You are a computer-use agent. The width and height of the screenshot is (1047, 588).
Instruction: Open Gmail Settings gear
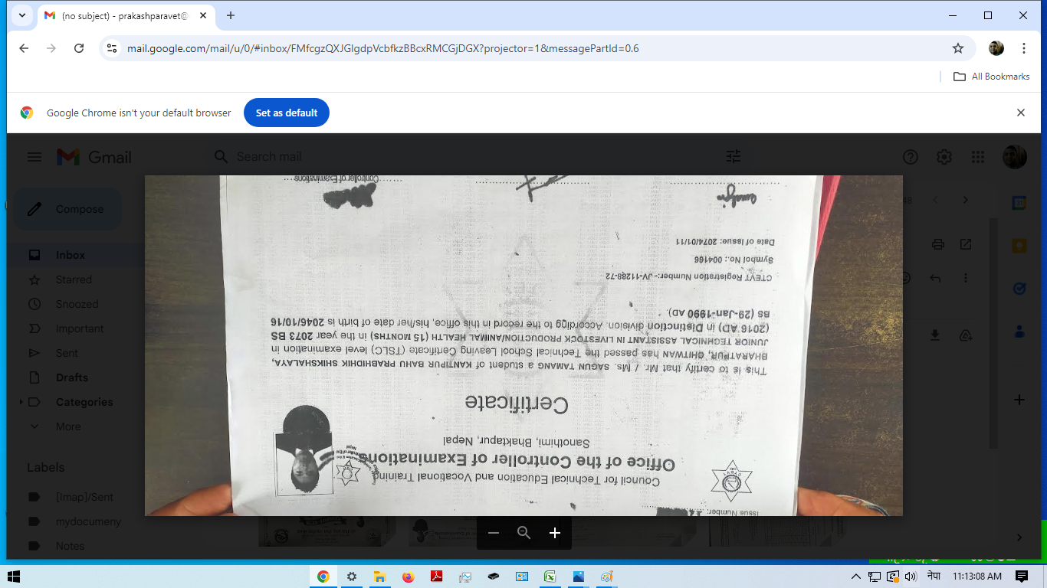944,157
